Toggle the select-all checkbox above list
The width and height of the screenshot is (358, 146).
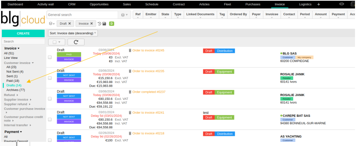coord(54,42)
